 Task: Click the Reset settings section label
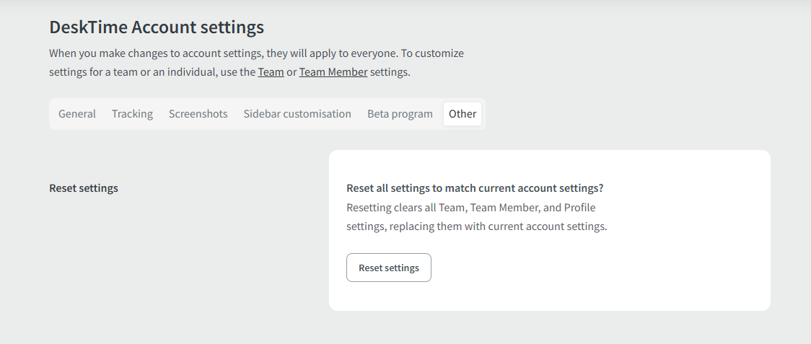coord(84,188)
